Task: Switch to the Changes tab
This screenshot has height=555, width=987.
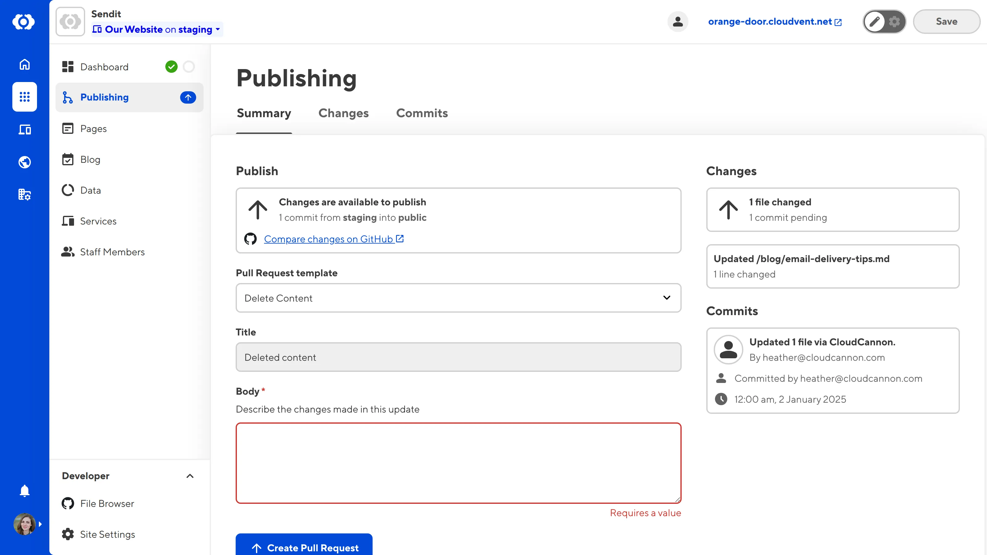Action: point(343,113)
